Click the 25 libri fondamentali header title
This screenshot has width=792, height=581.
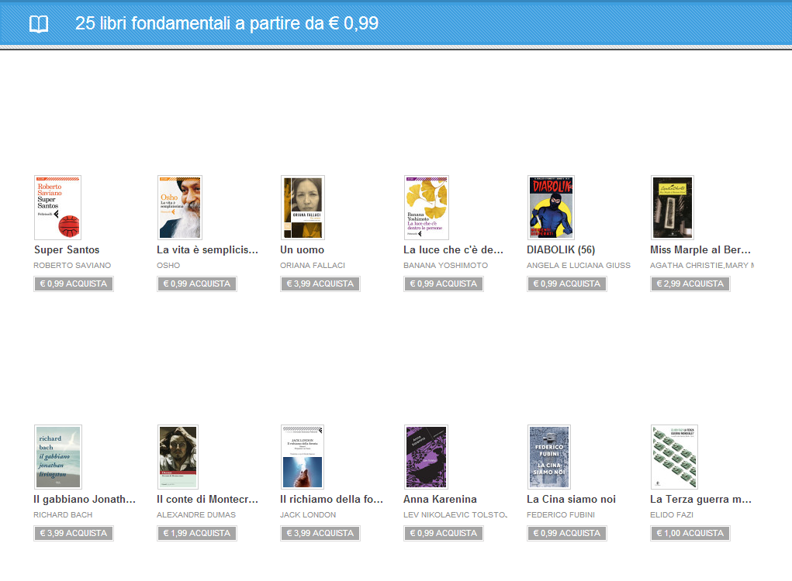click(227, 23)
